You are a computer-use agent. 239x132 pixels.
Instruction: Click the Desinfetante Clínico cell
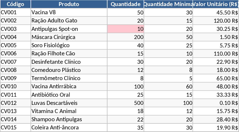click(69, 62)
